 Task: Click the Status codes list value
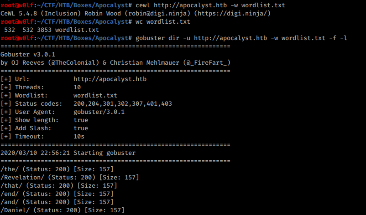point(123,104)
